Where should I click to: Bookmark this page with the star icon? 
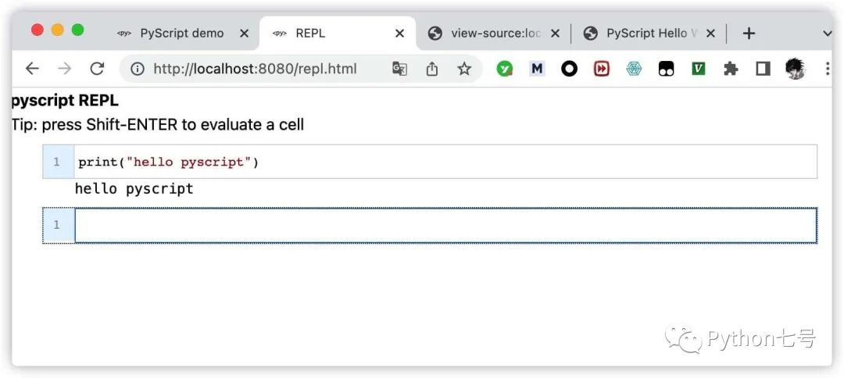[464, 69]
